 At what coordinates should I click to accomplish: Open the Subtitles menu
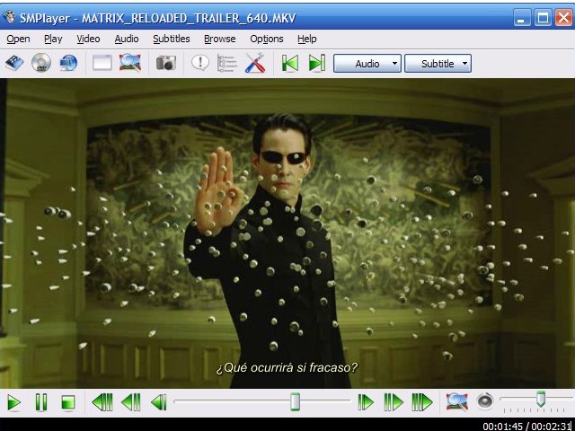click(172, 39)
